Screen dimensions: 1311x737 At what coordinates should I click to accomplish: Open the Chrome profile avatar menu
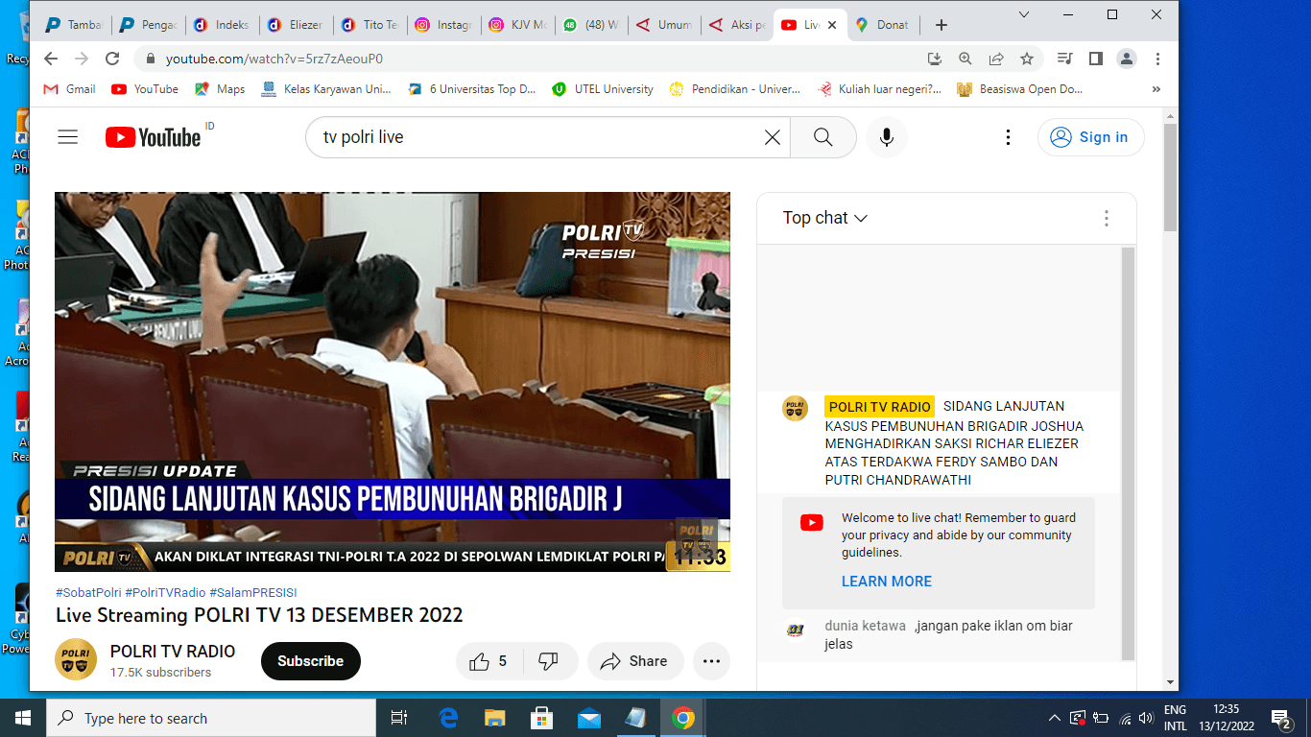tap(1127, 59)
